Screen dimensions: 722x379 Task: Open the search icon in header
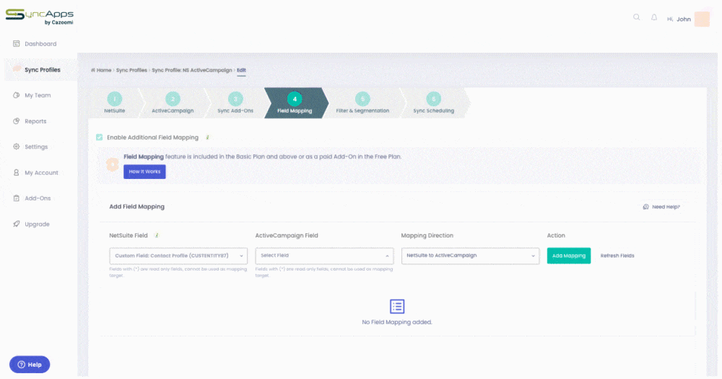click(636, 17)
